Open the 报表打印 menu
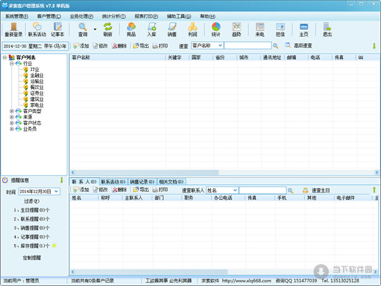 (x=146, y=17)
